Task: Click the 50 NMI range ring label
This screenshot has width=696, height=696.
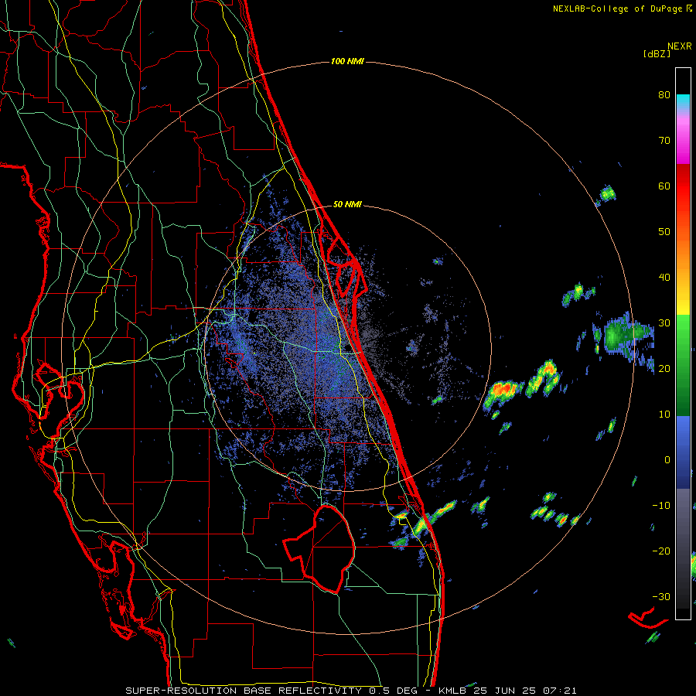Action: click(347, 205)
